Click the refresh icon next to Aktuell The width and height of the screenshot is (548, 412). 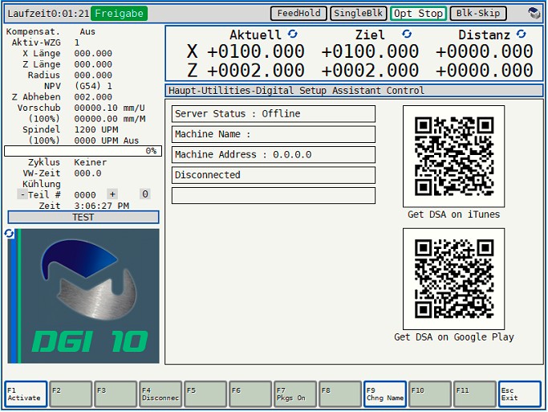pyautogui.click(x=293, y=34)
